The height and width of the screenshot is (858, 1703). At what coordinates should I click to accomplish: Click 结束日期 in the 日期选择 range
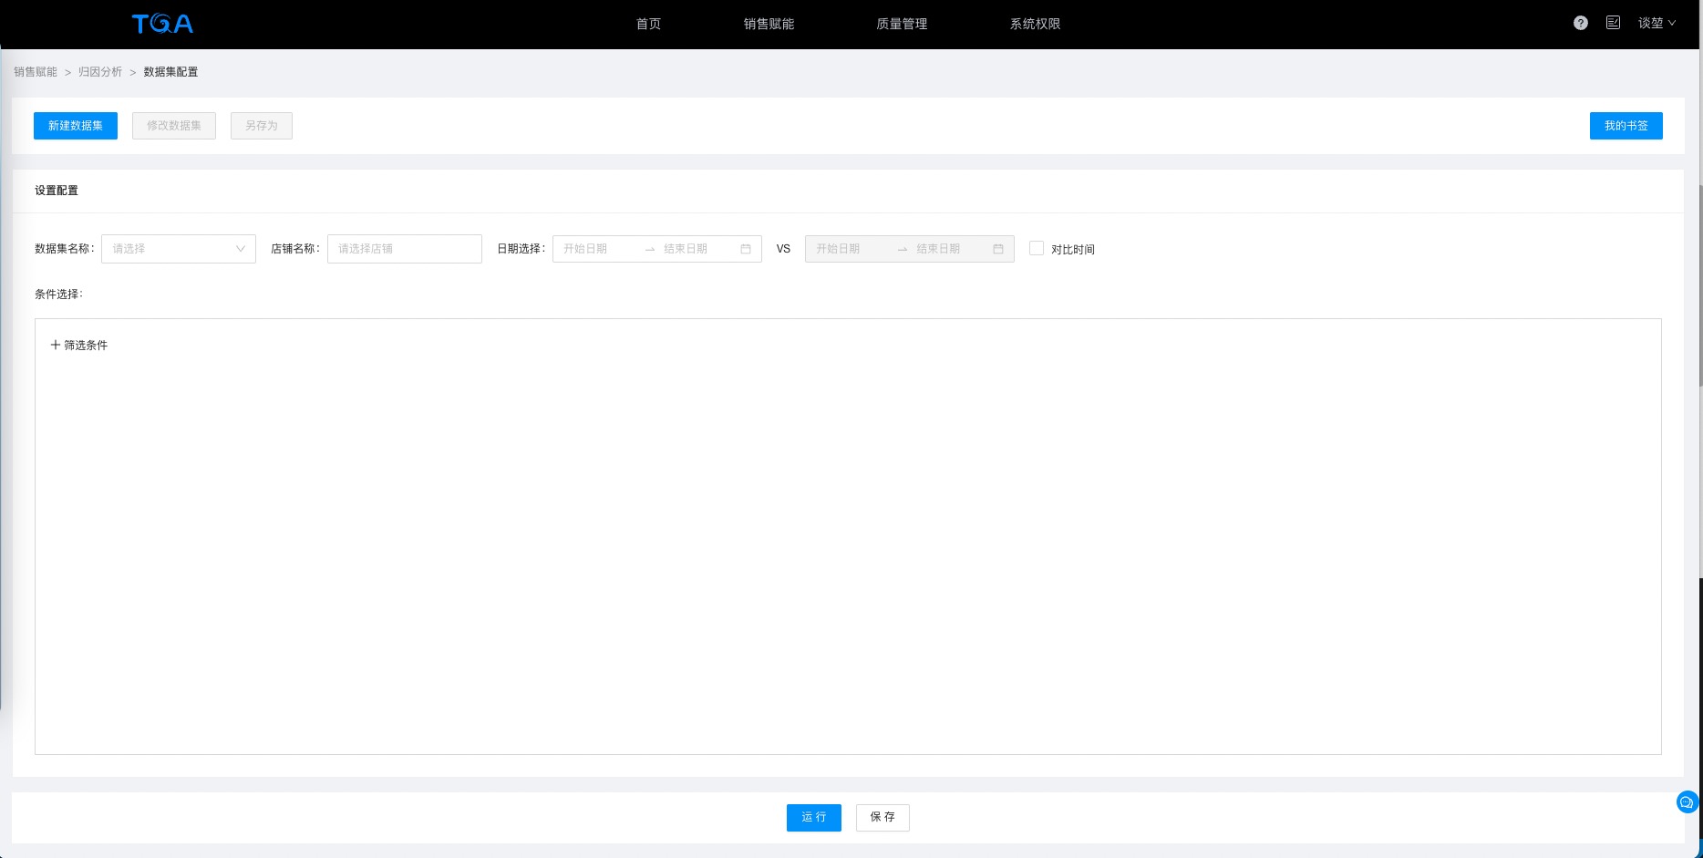tap(686, 249)
